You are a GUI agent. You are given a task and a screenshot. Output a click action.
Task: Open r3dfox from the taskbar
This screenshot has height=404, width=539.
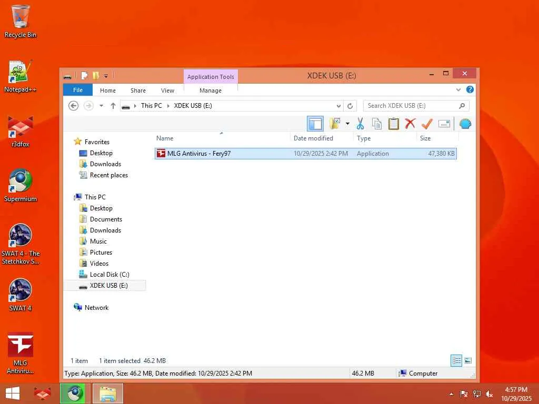[42, 393]
